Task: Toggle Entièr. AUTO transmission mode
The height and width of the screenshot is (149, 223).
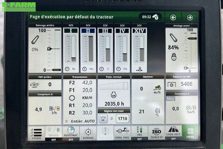Action: coord(80,121)
